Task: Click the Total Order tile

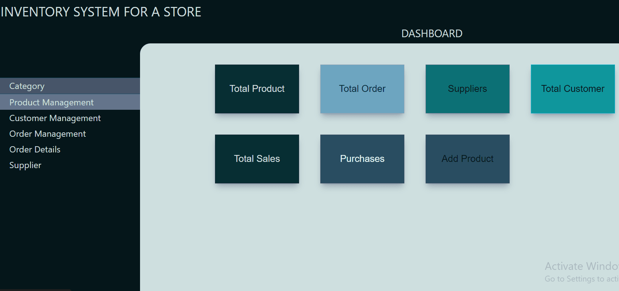Action: pyautogui.click(x=362, y=89)
